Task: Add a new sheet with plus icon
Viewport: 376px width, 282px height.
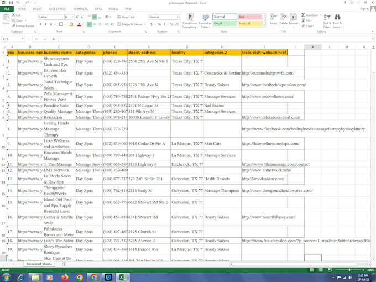Action: (64, 264)
